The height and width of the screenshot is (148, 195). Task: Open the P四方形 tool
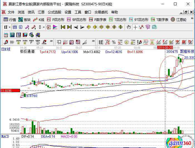click(x=56, y=20)
